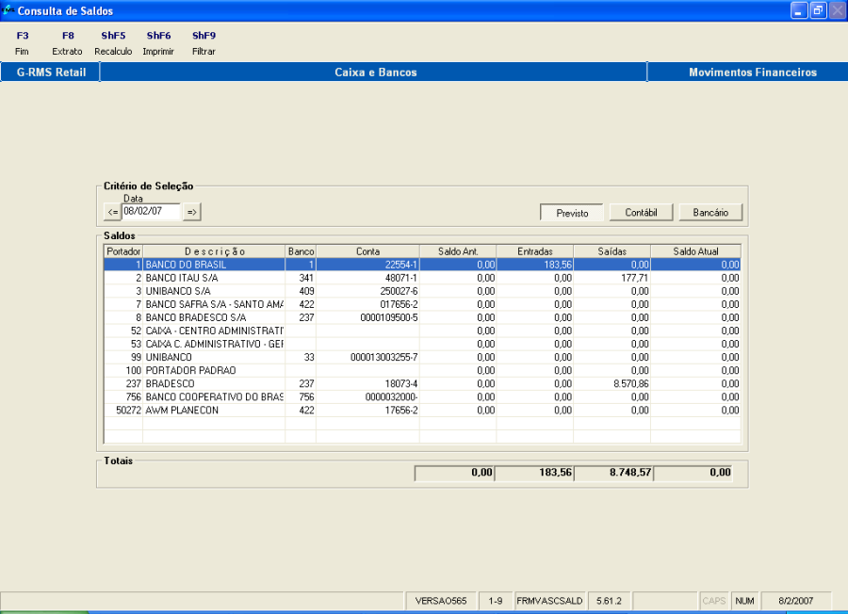Click the Fim (F3) toolbar icon
This screenshot has height=614, width=848.
coord(22,42)
